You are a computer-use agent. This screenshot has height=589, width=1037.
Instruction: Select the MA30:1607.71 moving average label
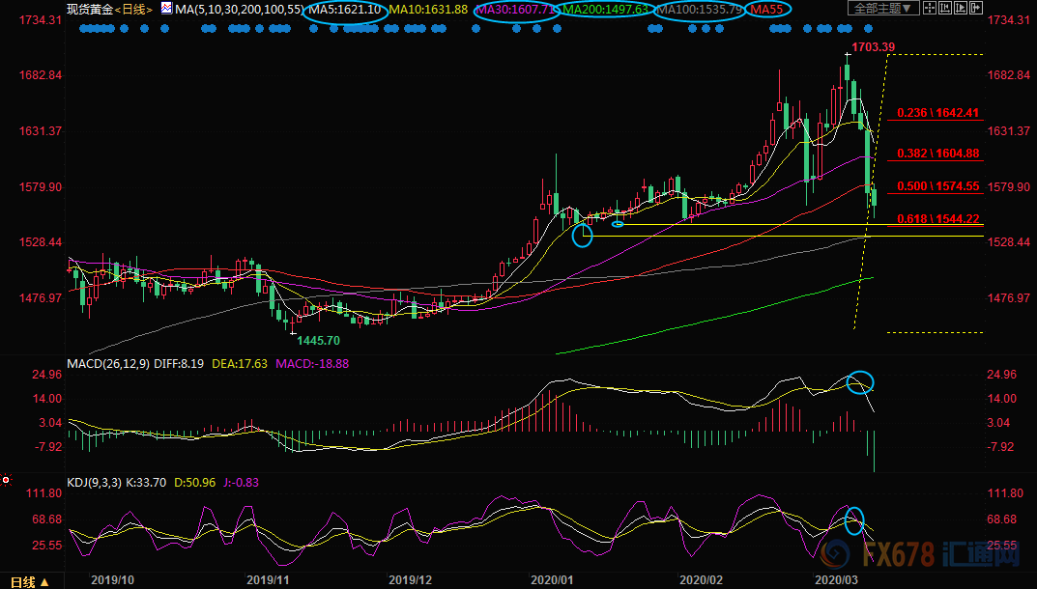tap(519, 9)
